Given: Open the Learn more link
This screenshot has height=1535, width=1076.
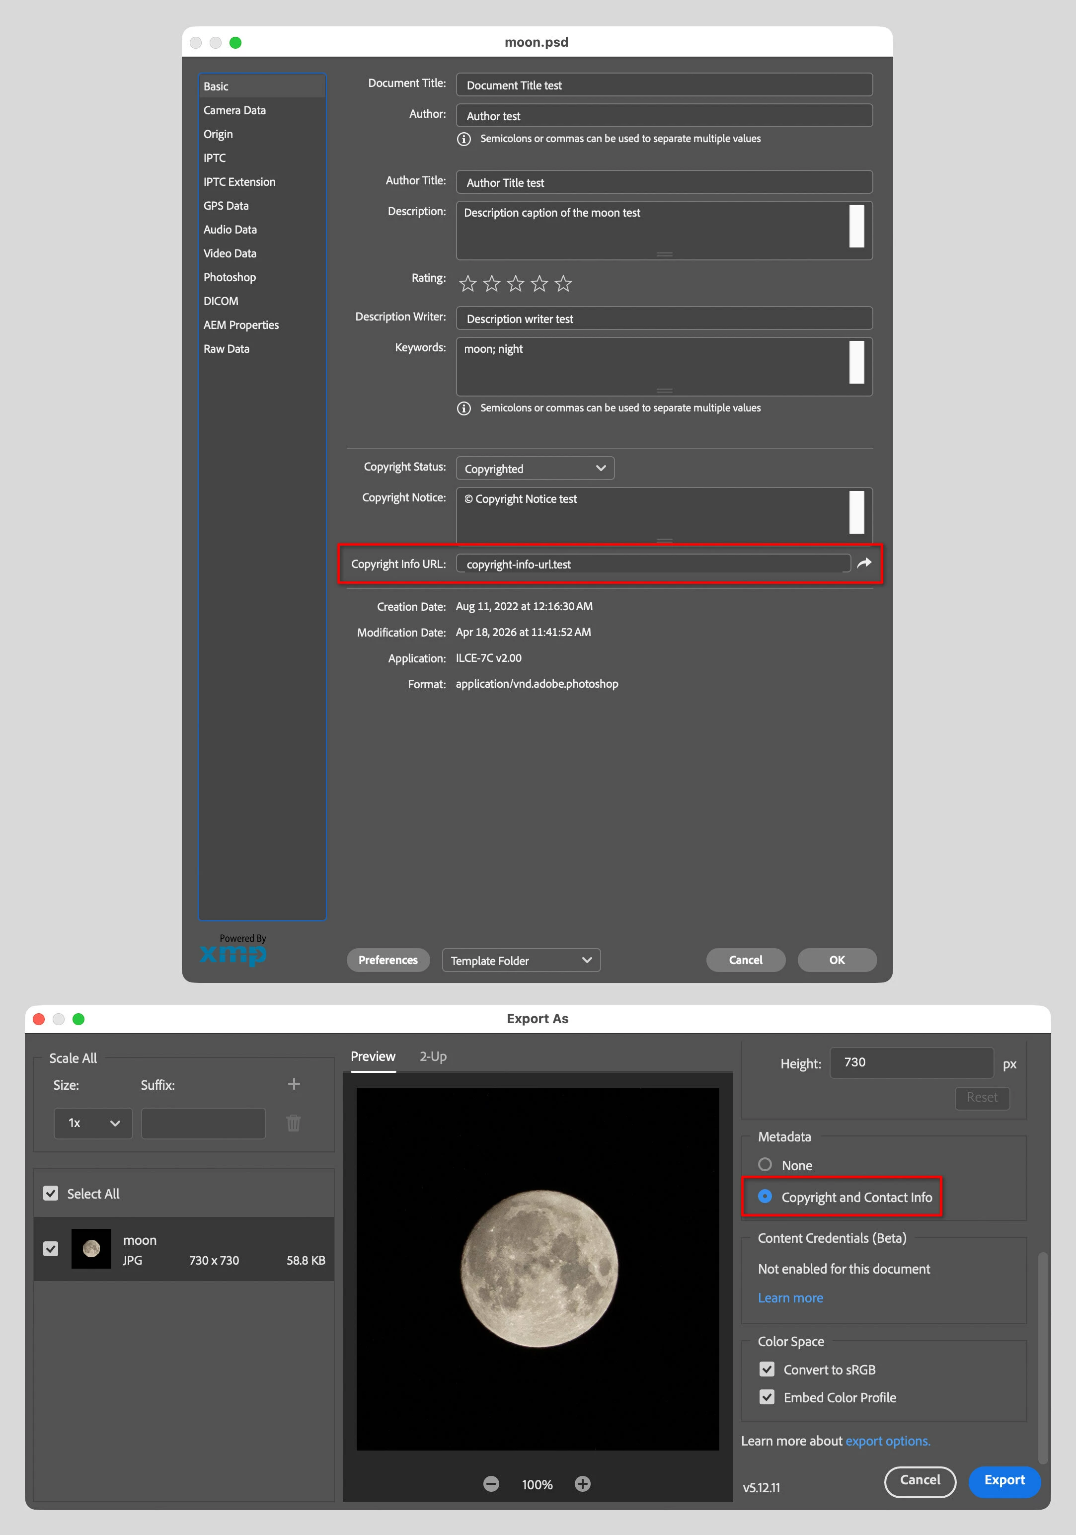Looking at the screenshot, I should 790,1297.
